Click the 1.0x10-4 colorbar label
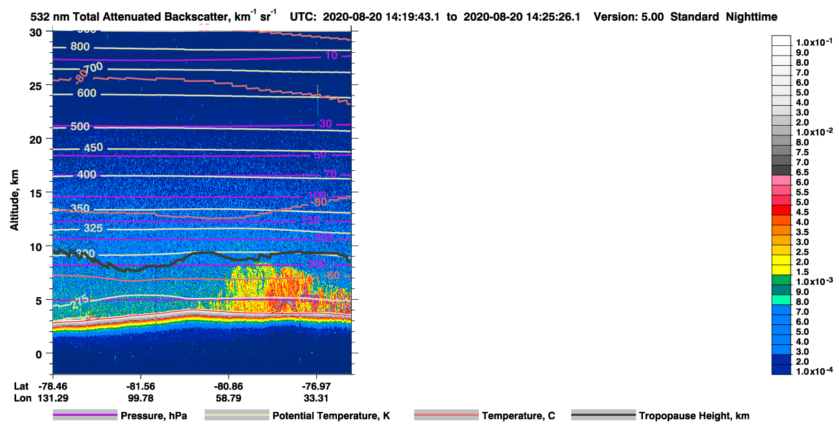839x430 pixels. pyautogui.click(x=815, y=371)
